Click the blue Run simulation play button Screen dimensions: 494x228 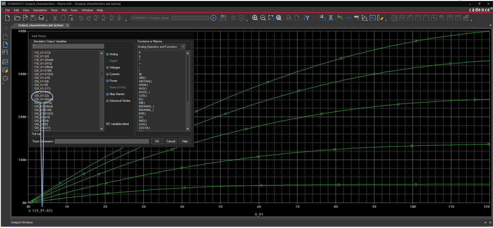(213, 18)
